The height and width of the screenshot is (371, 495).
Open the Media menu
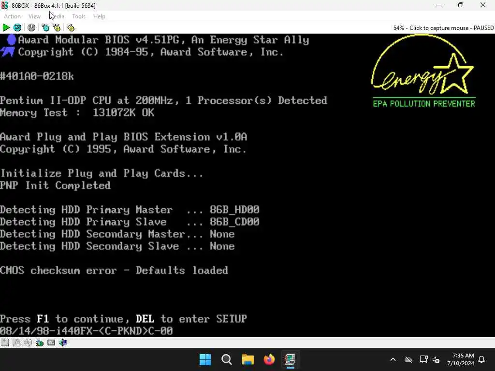point(57,16)
